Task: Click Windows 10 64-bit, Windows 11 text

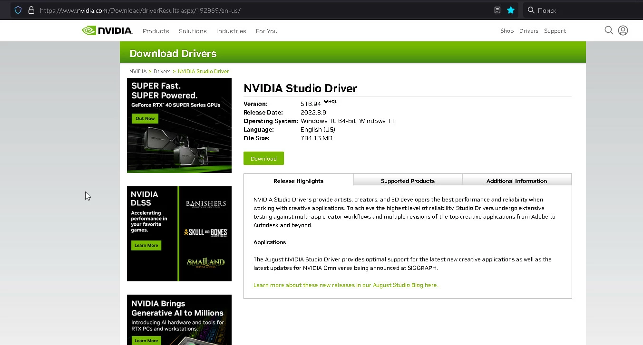Action: coord(347,121)
